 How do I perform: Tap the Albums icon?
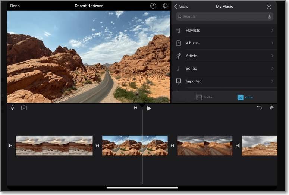[179, 43]
